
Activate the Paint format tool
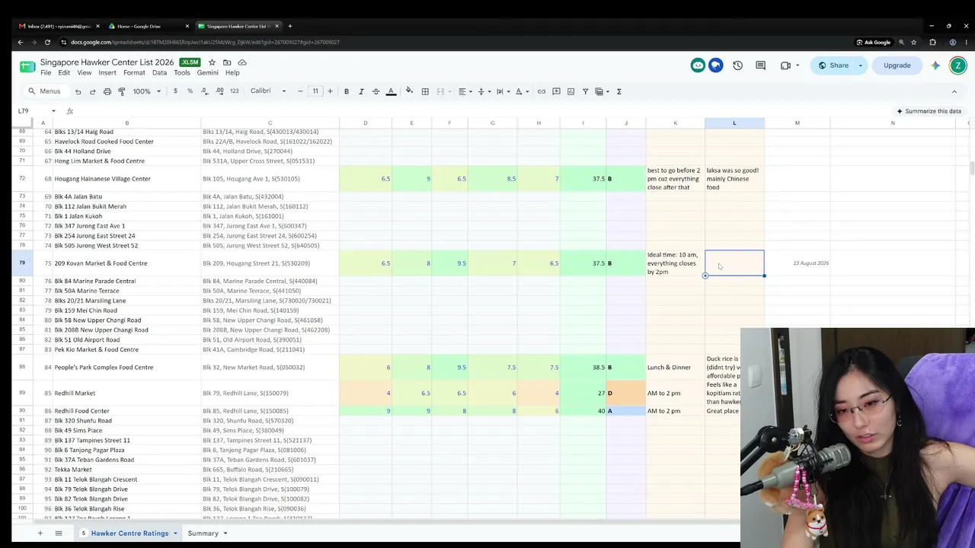pos(121,91)
